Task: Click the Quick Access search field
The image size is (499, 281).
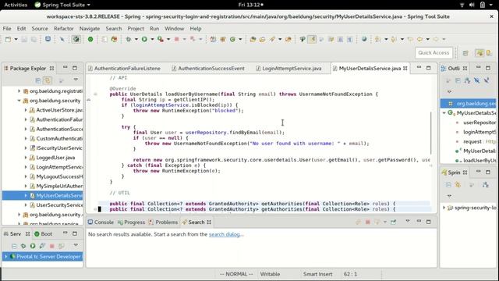Action: click(434, 53)
